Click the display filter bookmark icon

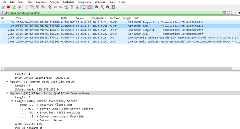coord(2,13)
